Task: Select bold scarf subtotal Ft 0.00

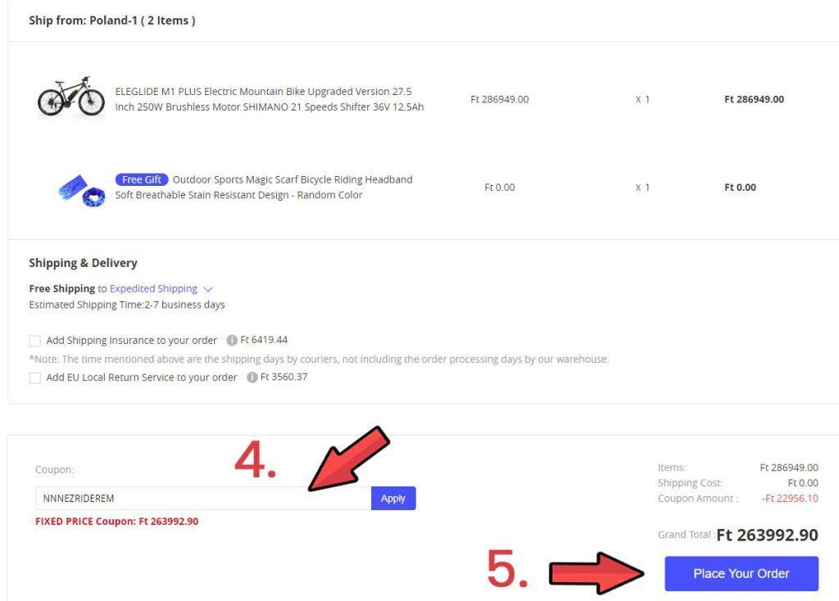Action: click(x=740, y=188)
